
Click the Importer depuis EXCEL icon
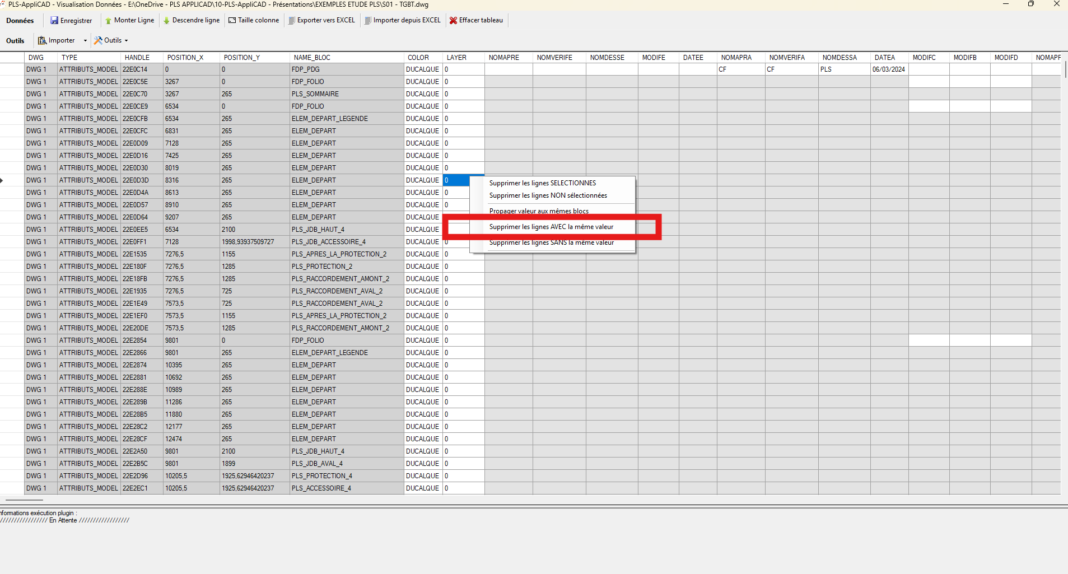point(367,21)
